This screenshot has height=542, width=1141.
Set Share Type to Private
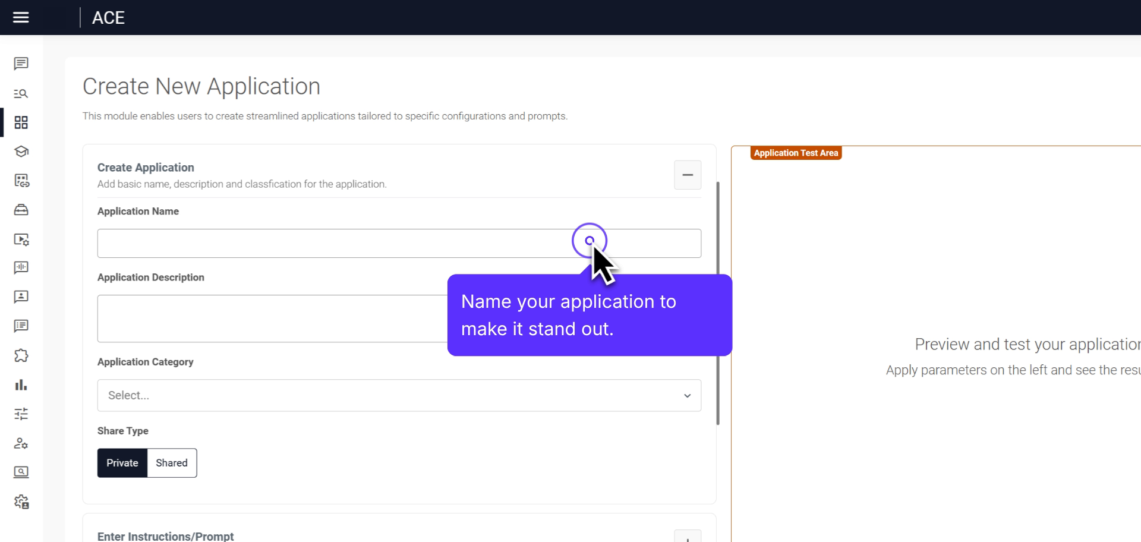point(122,462)
